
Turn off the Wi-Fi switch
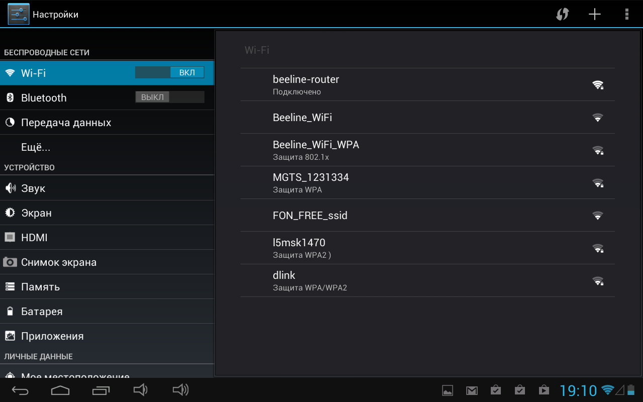pyautogui.click(x=170, y=73)
